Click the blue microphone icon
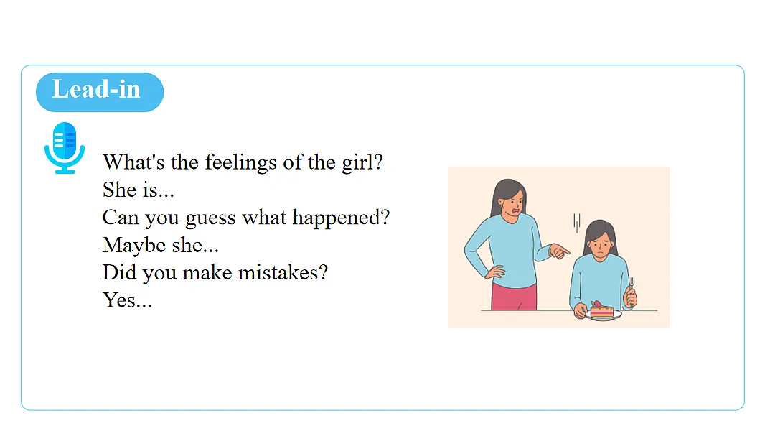765x431 pixels. (x=65, y=147)
